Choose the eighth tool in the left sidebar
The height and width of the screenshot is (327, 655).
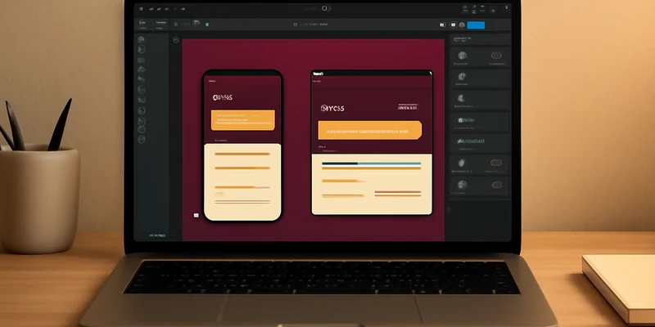click(142, 110)
